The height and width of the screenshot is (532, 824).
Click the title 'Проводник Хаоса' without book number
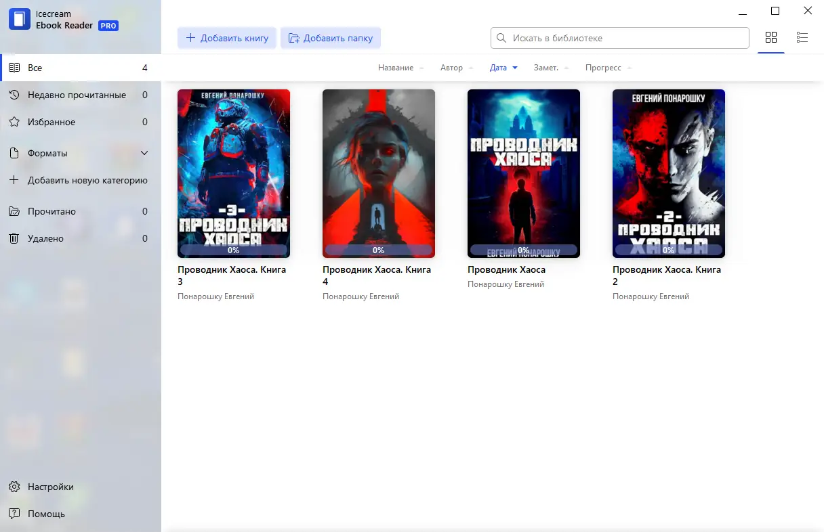506,269
